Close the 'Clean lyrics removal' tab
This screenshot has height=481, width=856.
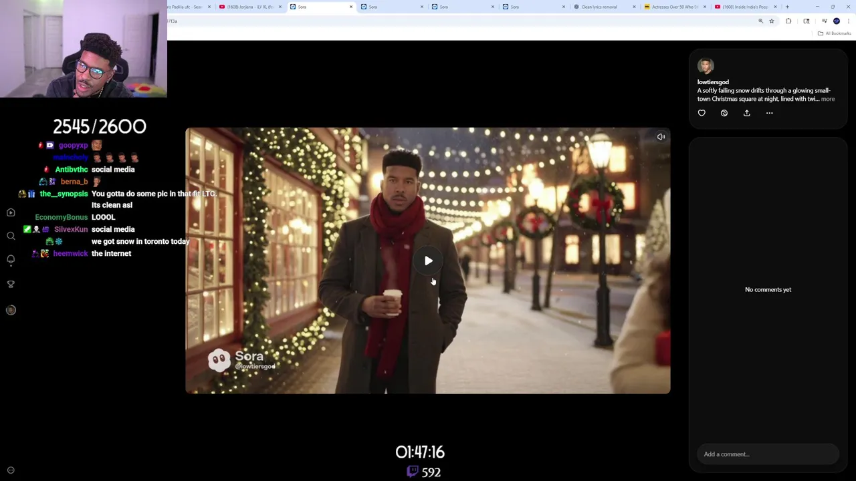click(x=634, y=7)
